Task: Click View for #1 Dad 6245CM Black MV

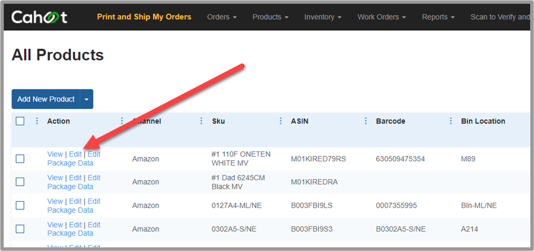Action: tap(55, 178)
